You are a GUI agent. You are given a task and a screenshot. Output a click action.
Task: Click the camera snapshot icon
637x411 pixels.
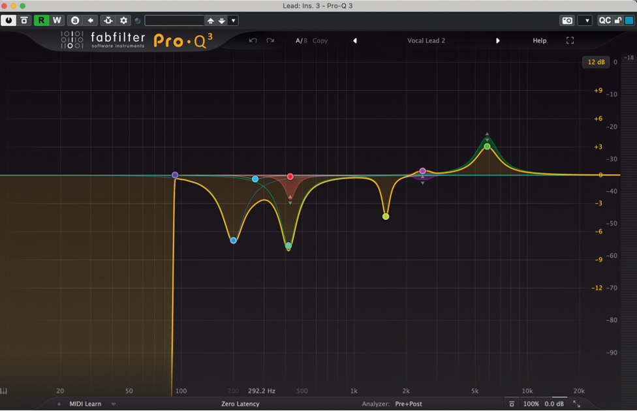[x=567, y=20]
